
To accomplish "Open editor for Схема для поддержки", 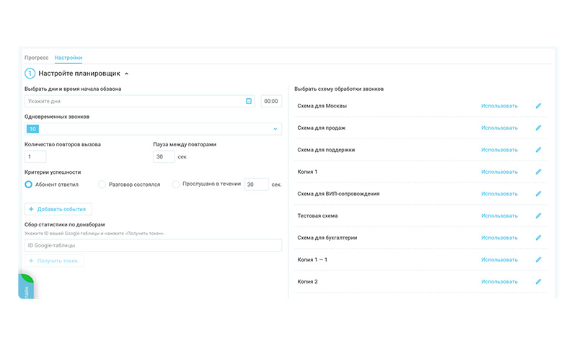I will [538, 150].
